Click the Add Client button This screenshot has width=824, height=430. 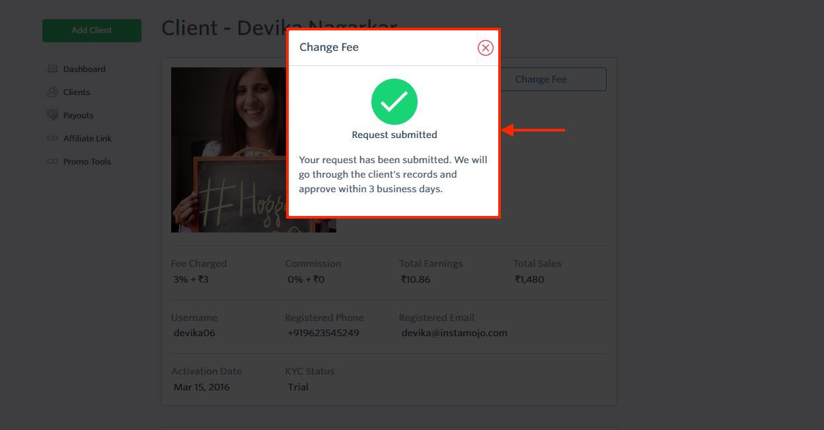tap(92, 30)
